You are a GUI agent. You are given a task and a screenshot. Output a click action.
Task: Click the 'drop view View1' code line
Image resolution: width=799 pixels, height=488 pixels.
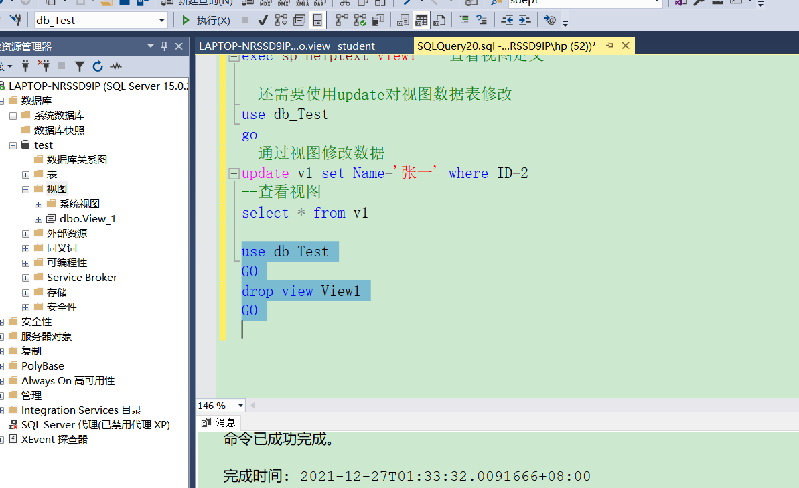pos(301,291)
